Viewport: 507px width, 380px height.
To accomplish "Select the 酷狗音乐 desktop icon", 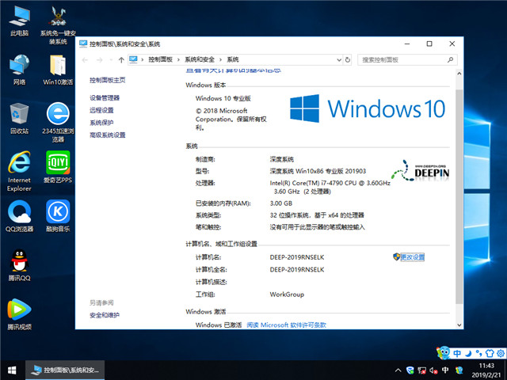I will (x=58, y=216).
